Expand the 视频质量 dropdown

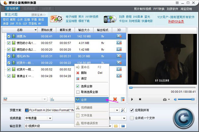click(50, 118)
